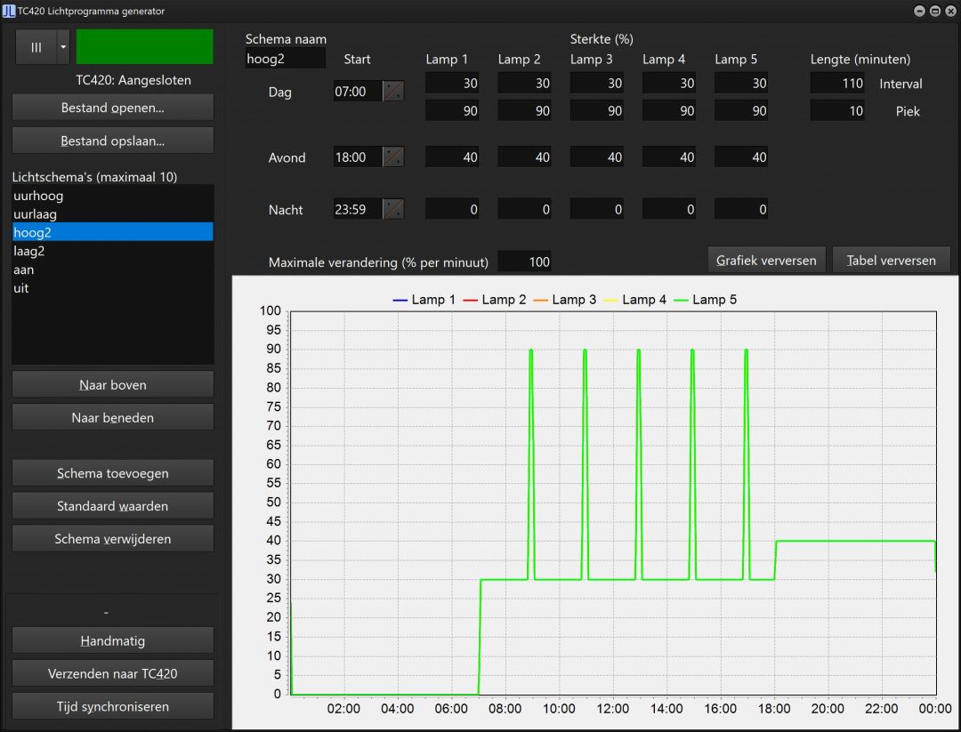The image size is (961, 732).
Task: Click the Maximale verandering value field
Action: [x=524, y=262]
